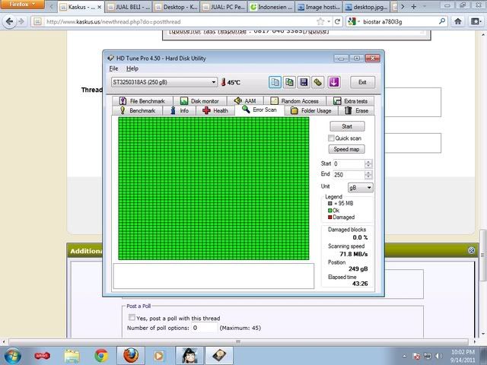487x365 pixels.
Task: Tick 'Yes, post a poll with this thread'
Action: (x=132, y=318)
